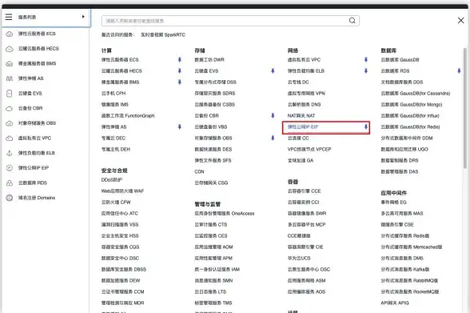This screenshot has height=313, width=470.
Task: Click the ELB load balancer sidebar icon
Action: click(x=10, y=153)
